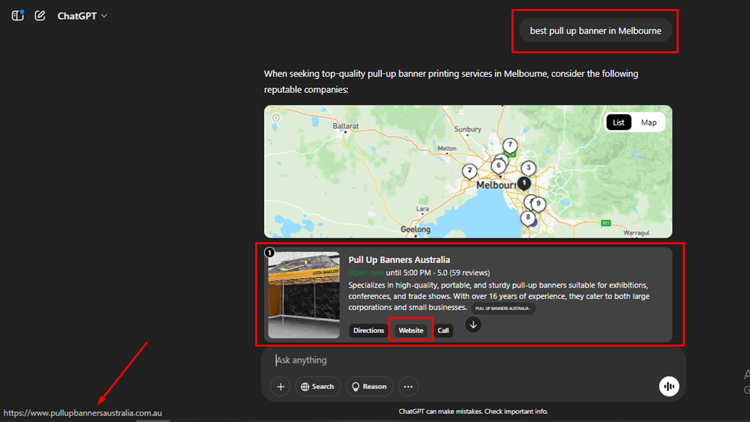Image resolution: width=750 pixels, height=422 pixels.
Task: Open the three-dots more tools menu
Action: (x=408, y=386)
